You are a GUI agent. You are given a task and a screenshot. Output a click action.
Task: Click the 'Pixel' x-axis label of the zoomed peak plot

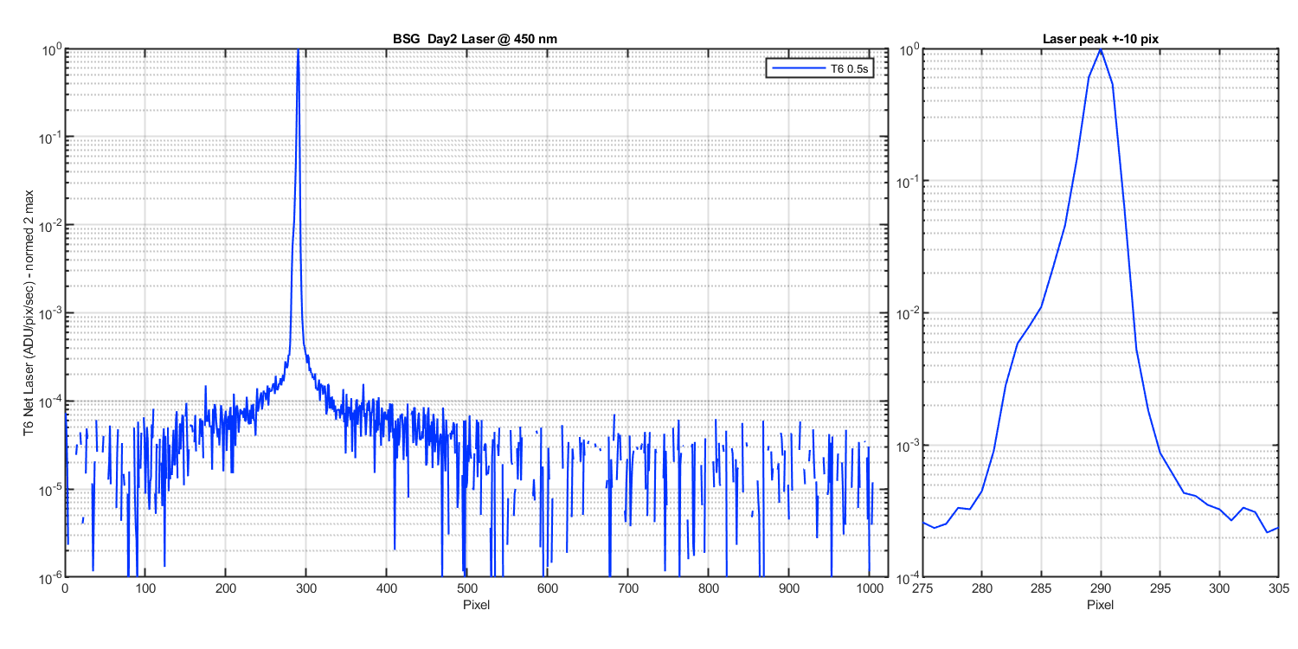tap(1100, 604)
